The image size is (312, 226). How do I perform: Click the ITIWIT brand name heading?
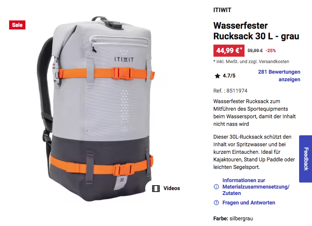tap(222, 10)
